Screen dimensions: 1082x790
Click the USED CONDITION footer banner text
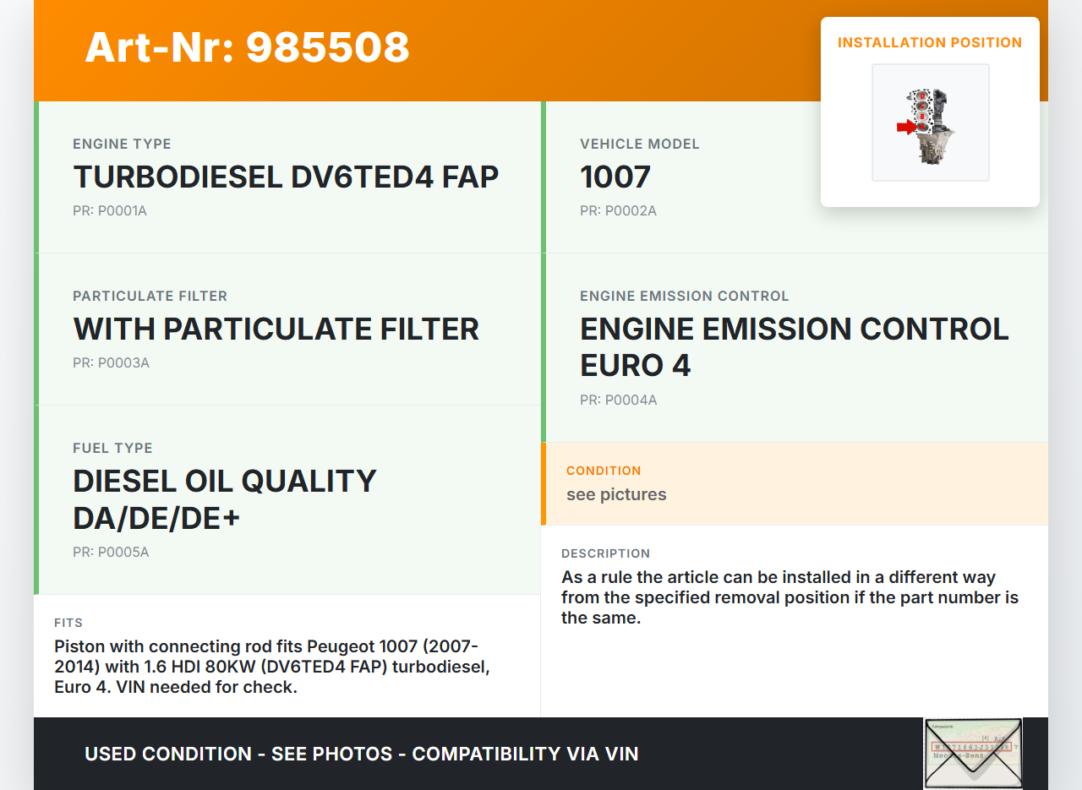pyautogui.click(x=361, y=754)
